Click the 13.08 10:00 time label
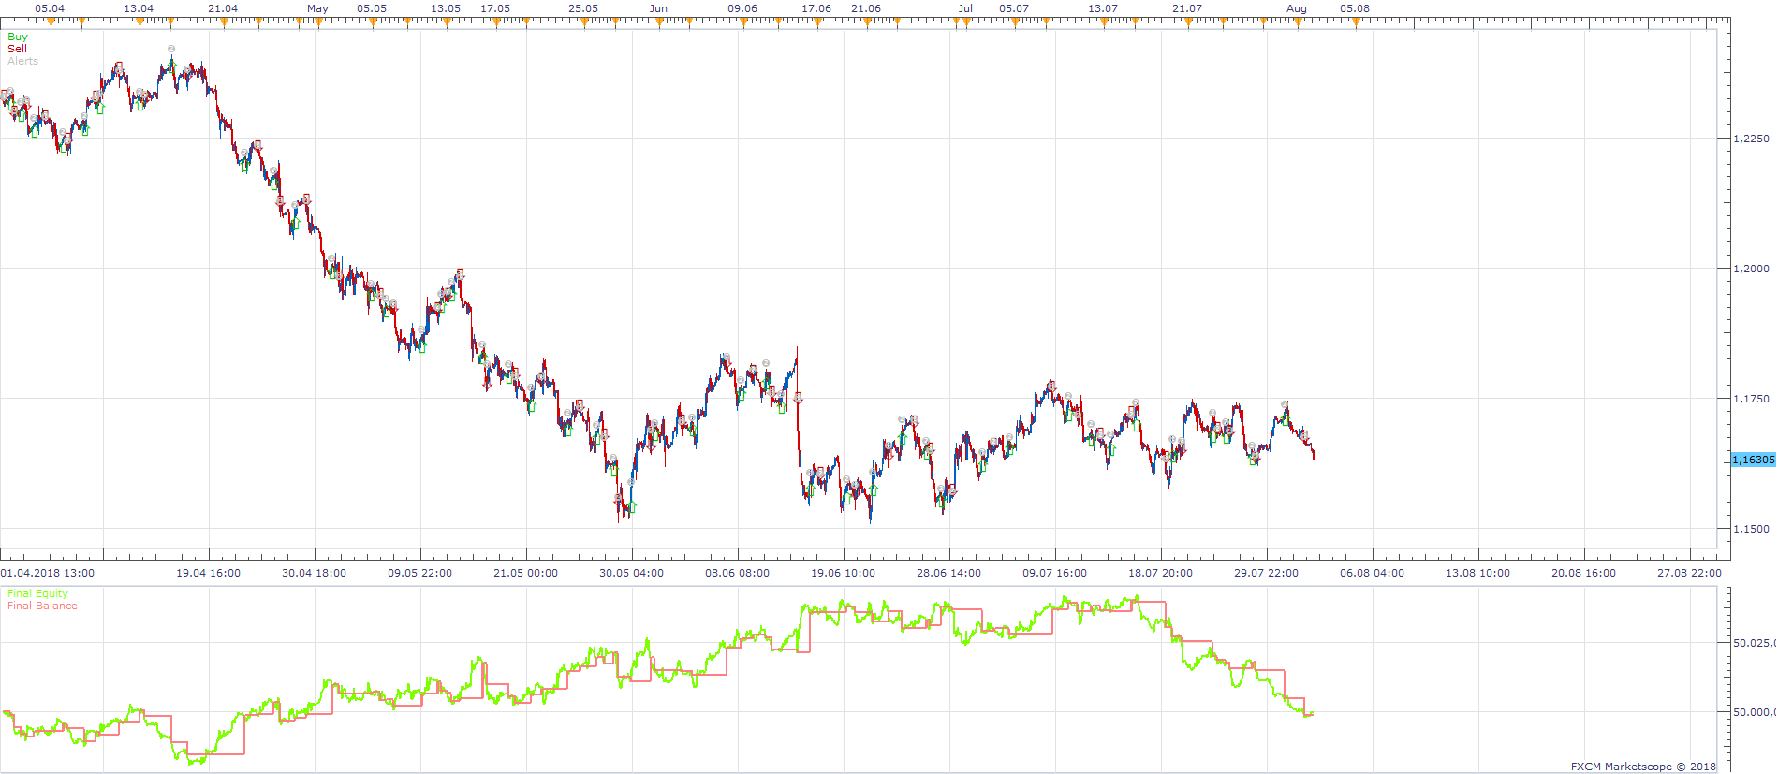Screen dimensions: 1778x774 click(x=1477, y=573)
